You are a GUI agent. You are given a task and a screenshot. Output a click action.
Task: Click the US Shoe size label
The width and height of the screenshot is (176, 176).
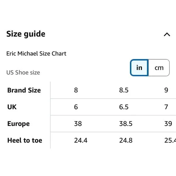(23, 73)
